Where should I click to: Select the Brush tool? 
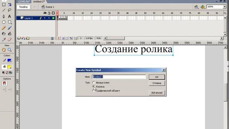click(x=10, y=28)
